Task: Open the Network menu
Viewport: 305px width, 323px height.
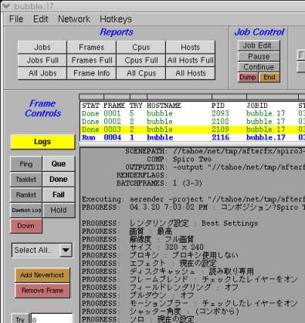Action: (x=74, y=19)
